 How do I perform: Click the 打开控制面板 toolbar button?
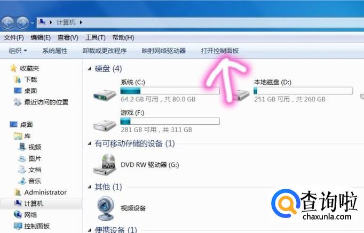point(219,51)
